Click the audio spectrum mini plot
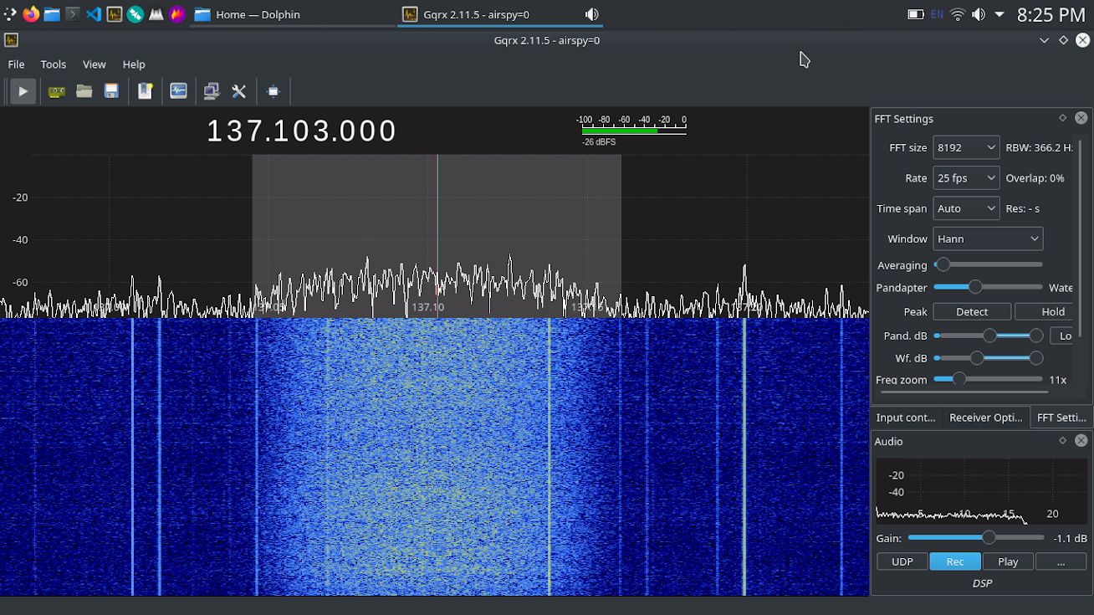The image size is (1094, 615). (x=981, y=492)
